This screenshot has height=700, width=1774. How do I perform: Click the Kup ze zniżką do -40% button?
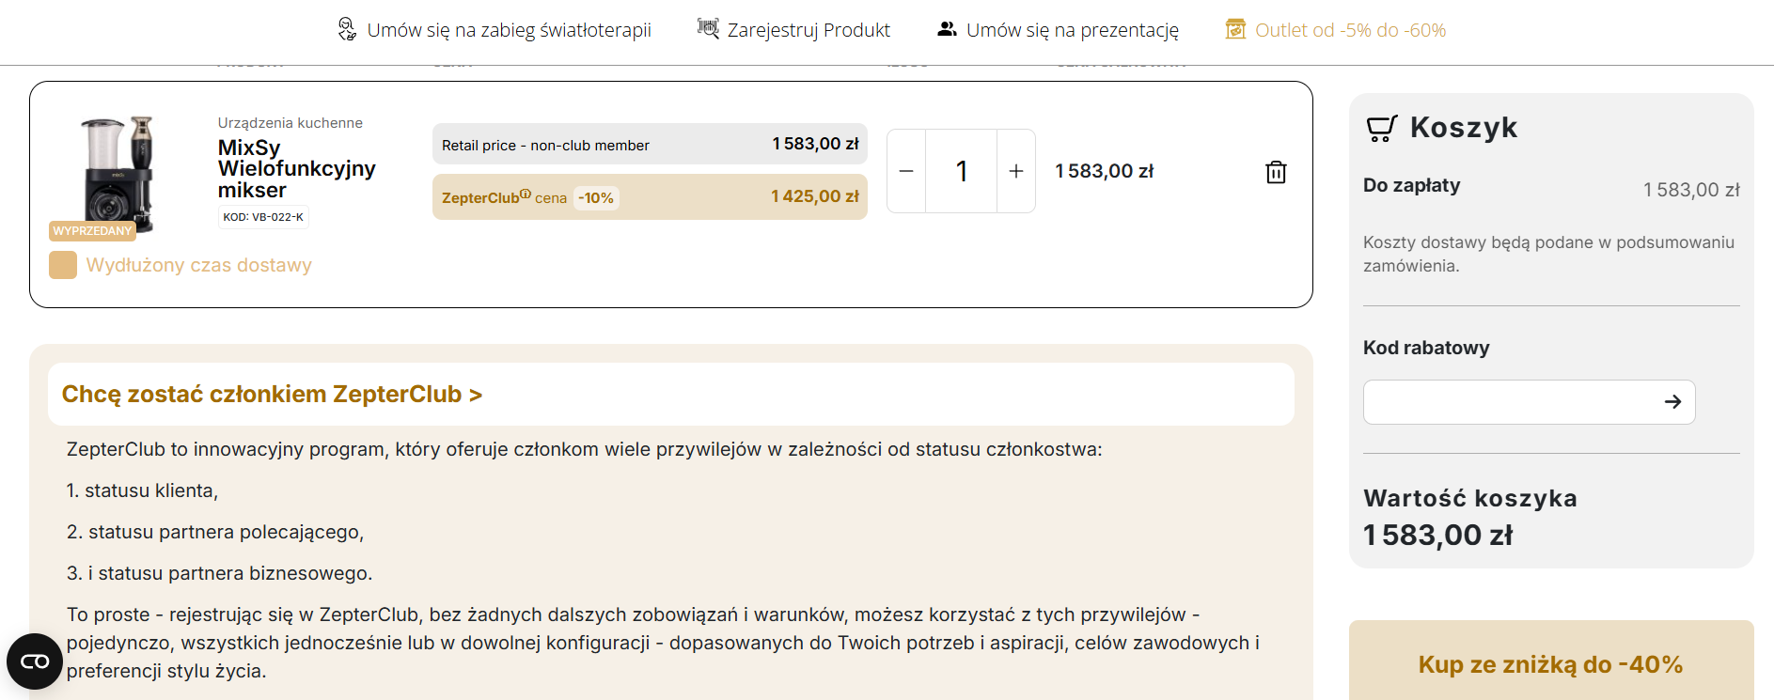(x=1549, y=664)
